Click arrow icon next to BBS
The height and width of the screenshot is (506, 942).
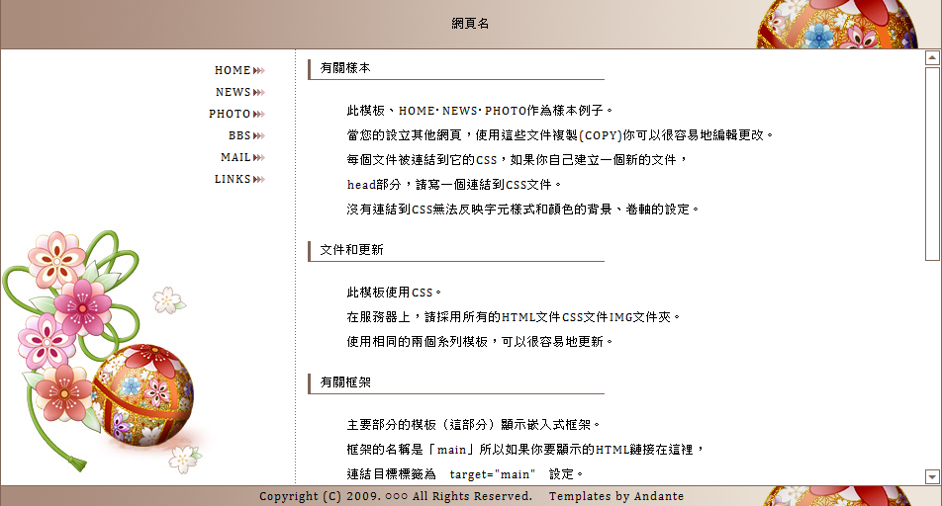coord(259,135)
